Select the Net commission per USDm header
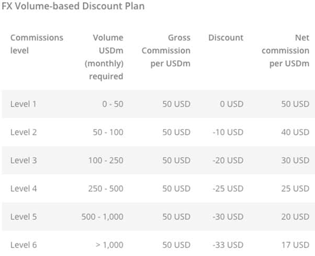 tap(286, 51)
